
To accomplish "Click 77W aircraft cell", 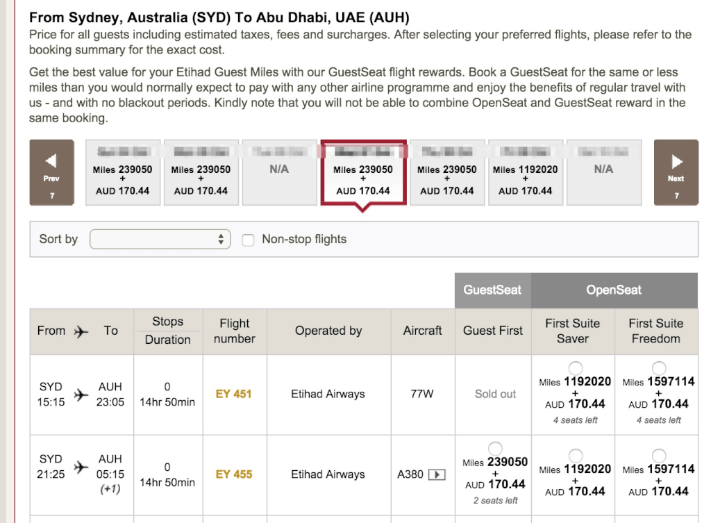I will click(x=422, y=395).
